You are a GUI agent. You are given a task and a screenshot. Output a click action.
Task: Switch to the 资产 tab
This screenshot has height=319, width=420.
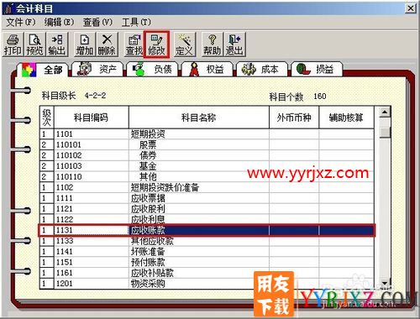(x=97, y=69)
